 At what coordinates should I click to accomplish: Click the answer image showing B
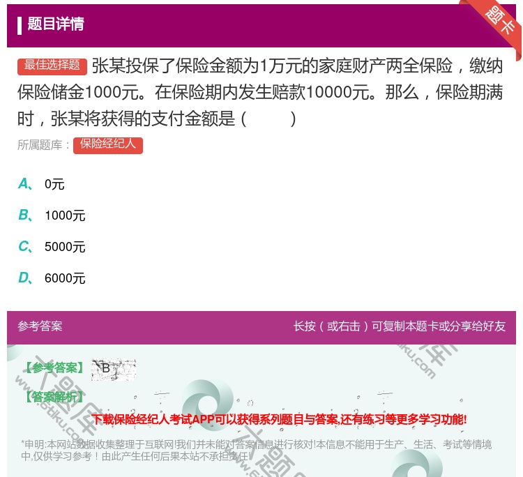tap(114, 370)
